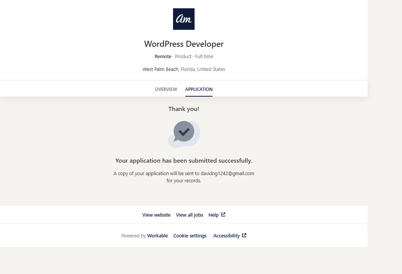This screenshot has height=274, width=402.
Task: Open Cookie settings
Action: pyautogui.click(x=190, y=236)
